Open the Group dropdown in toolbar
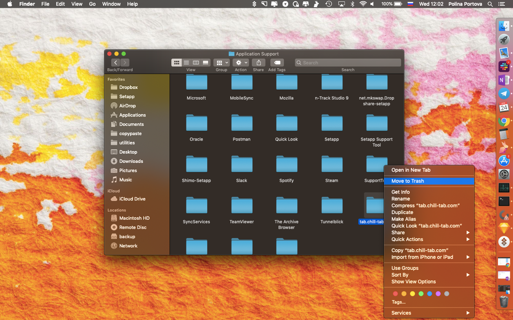 (x=221, y=62)
